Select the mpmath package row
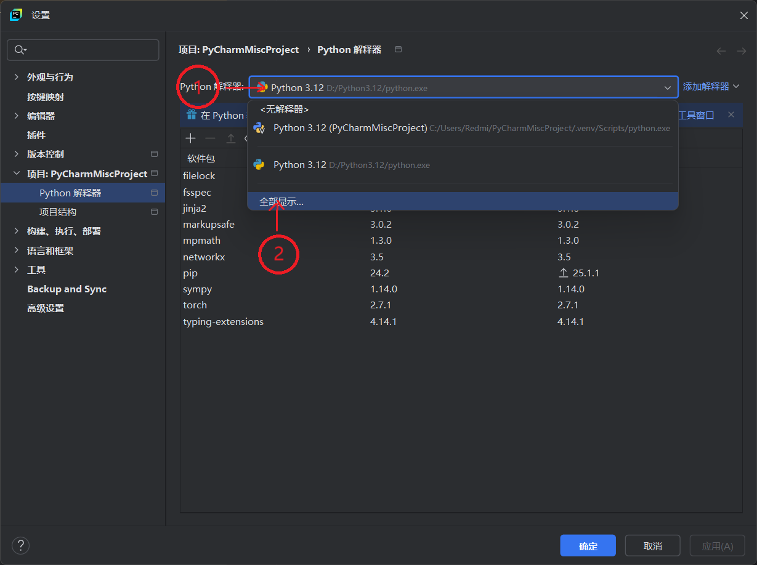 [462, 240]
